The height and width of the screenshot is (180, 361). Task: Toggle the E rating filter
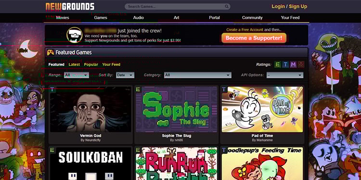tap(278, 64)
